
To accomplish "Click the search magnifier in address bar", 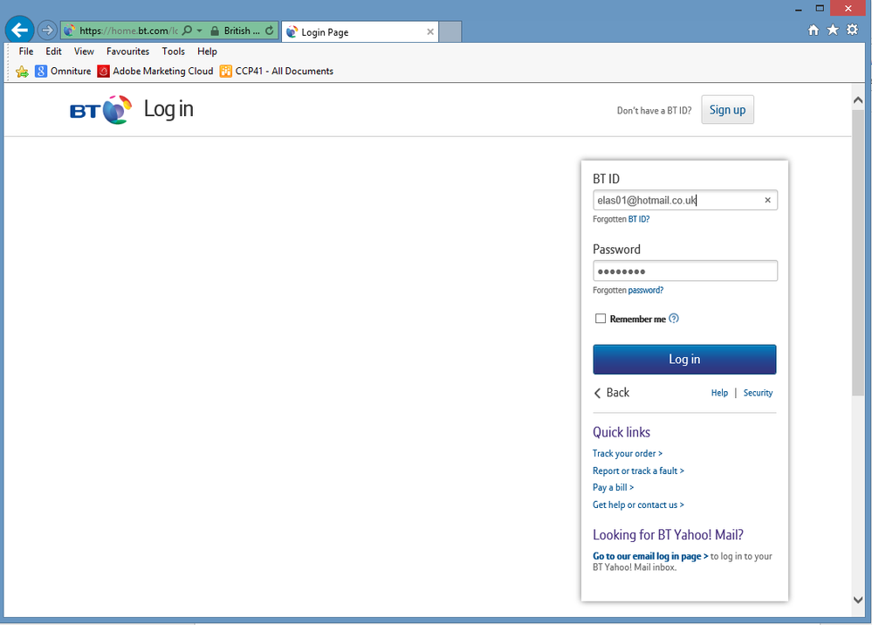I will pos(187,30).
